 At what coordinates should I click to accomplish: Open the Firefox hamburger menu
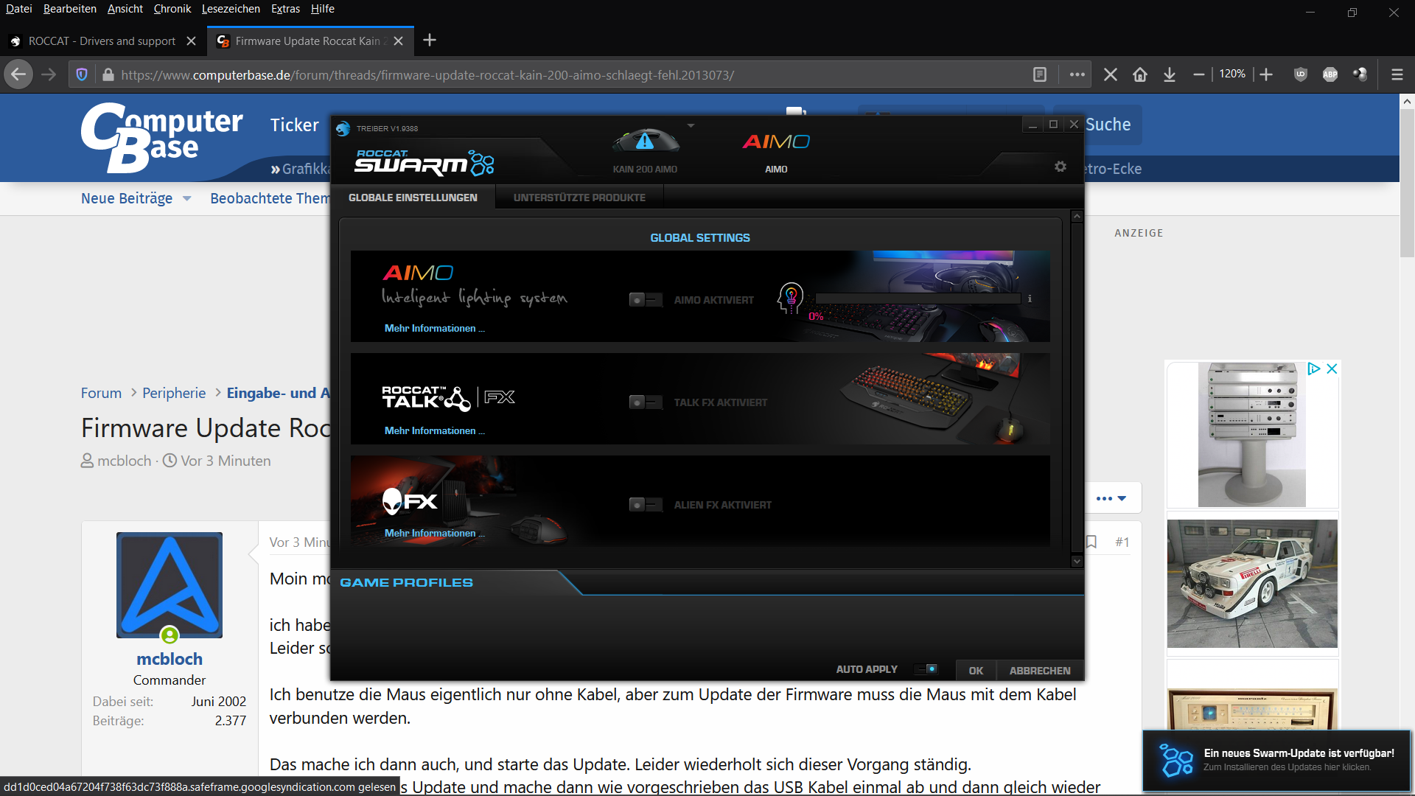(1397, 74)
